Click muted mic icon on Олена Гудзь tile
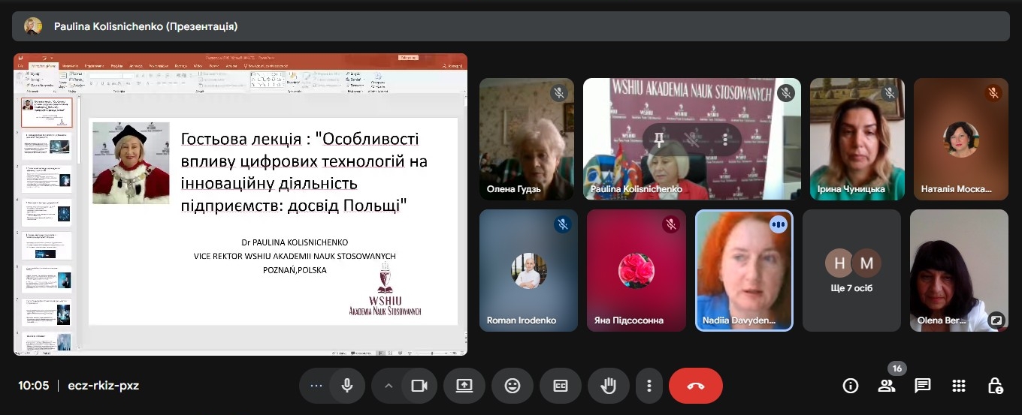The image size is (1022, 415). pyautogui.click(x=558, y=94)
